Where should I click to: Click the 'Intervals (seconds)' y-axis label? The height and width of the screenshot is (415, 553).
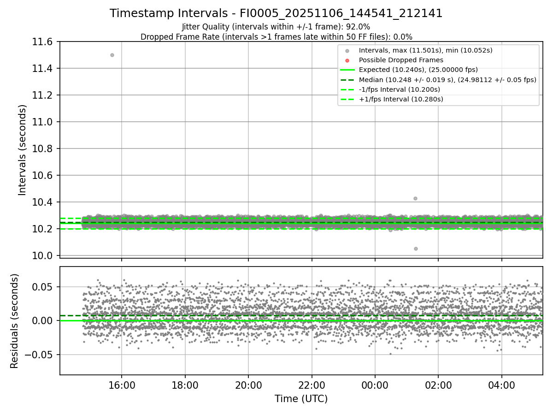pos(23,150)
